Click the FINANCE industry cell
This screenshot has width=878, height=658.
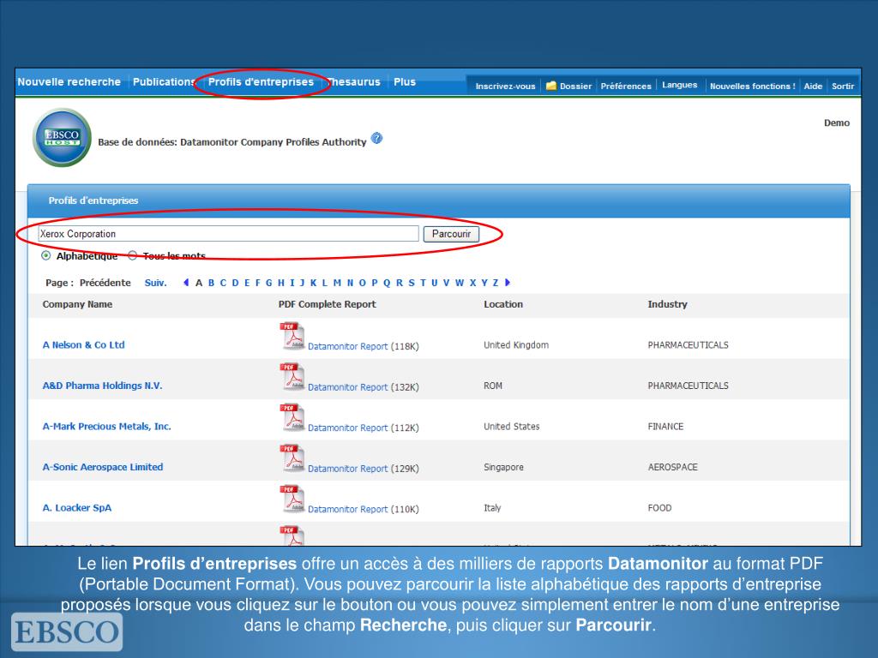[x=665, y=427]
